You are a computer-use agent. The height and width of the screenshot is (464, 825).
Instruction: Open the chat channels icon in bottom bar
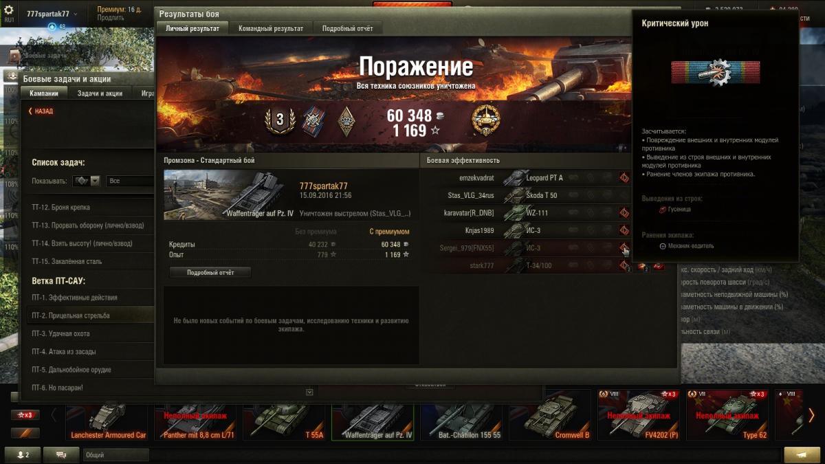61,454
